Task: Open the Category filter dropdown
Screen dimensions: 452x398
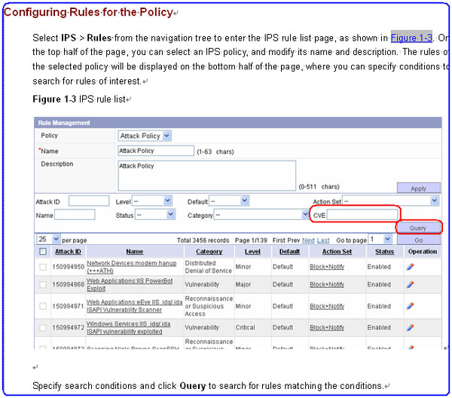Action: pyautogui.click(x=261, y=215)
